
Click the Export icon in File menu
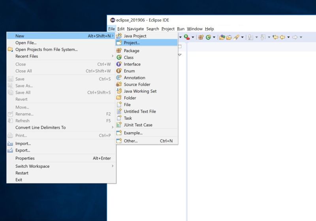(10, 150)
